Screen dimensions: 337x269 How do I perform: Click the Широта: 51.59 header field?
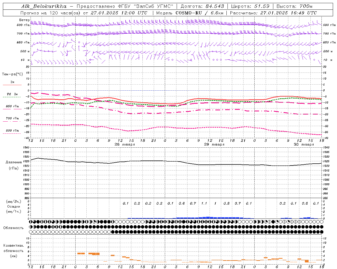tap(250, 6)
